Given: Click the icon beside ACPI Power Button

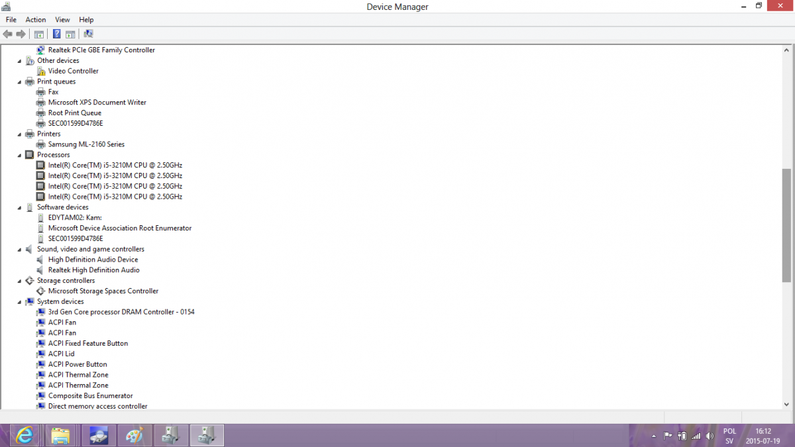Looking at the screenshot, I should pos(41,364).
